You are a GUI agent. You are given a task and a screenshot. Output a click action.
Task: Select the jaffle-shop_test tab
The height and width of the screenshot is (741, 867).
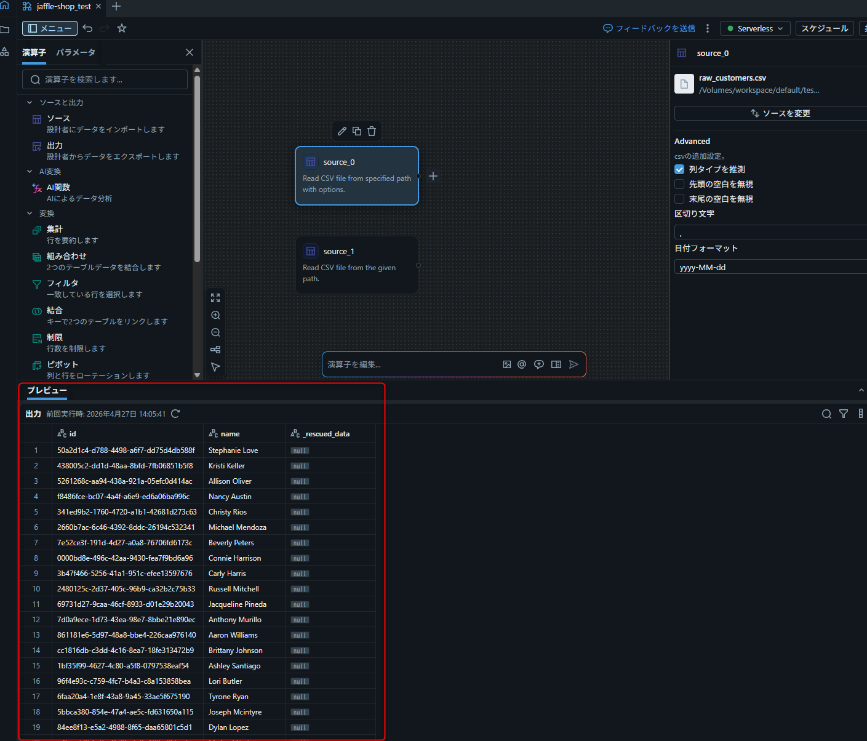coord(63,6)
